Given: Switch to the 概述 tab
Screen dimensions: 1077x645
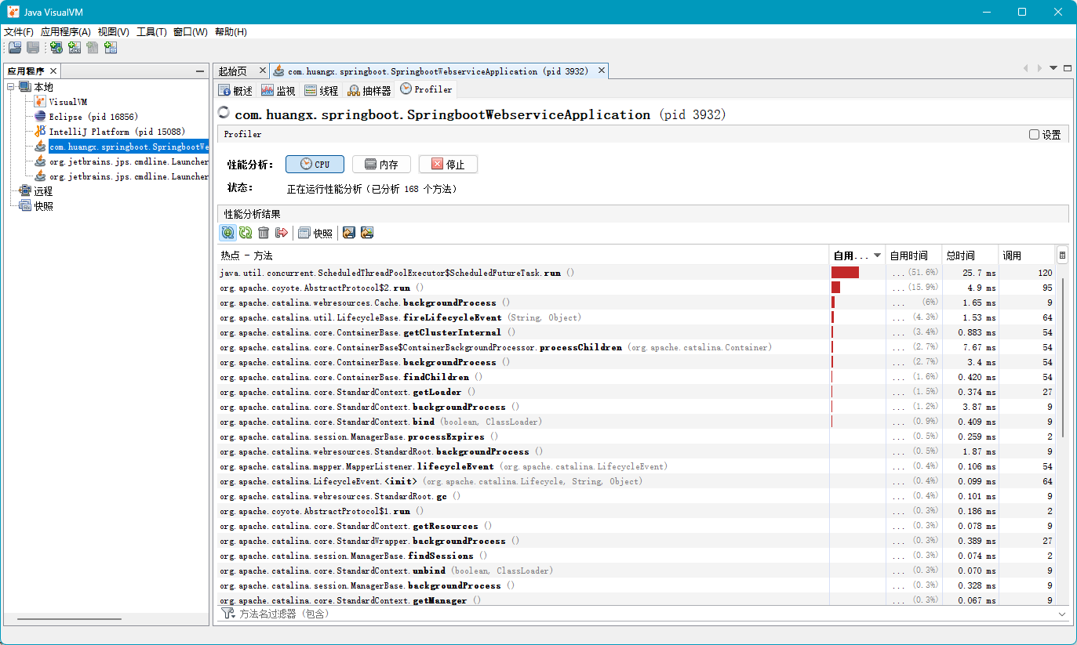Looking at the screenshot, I should (235, 91).
